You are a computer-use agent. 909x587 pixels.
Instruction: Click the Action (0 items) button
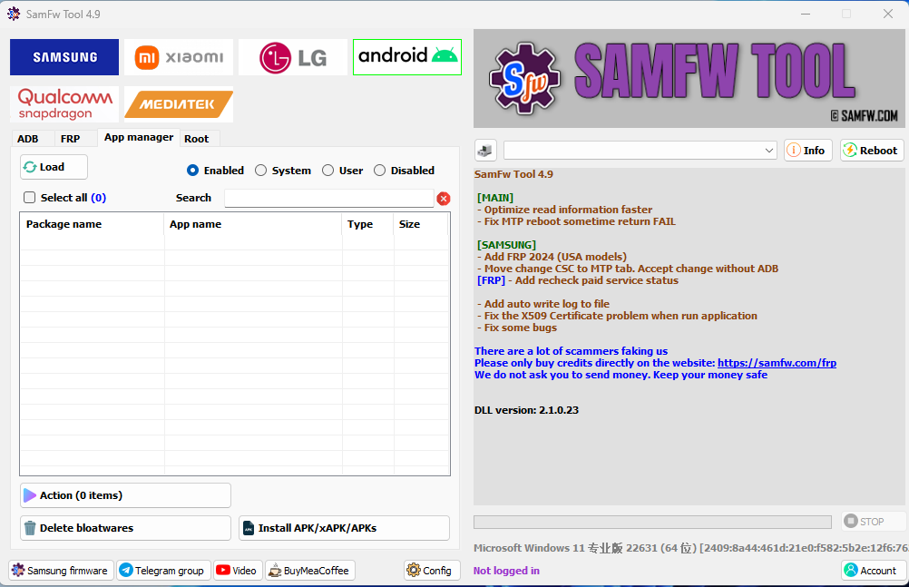click(x=125, y=495)
